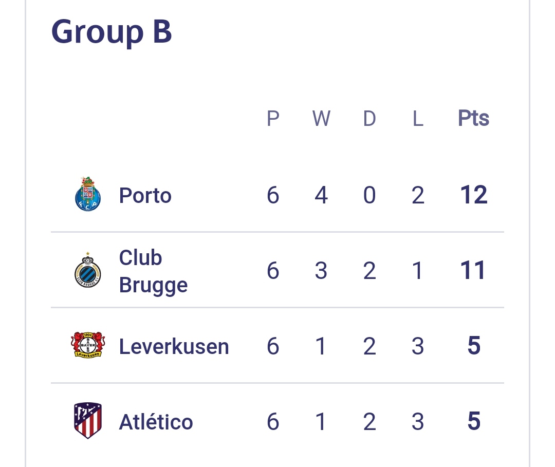Click the FC Porto crest icon

point(88,194)
